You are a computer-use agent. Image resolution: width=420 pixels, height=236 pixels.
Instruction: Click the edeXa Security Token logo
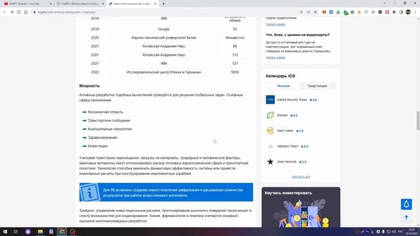point(270,100)
